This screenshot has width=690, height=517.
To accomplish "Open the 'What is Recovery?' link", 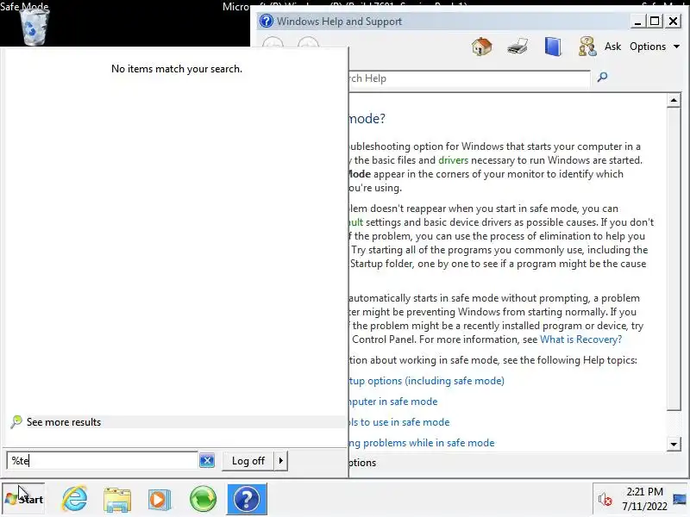I will coord(580,339).
